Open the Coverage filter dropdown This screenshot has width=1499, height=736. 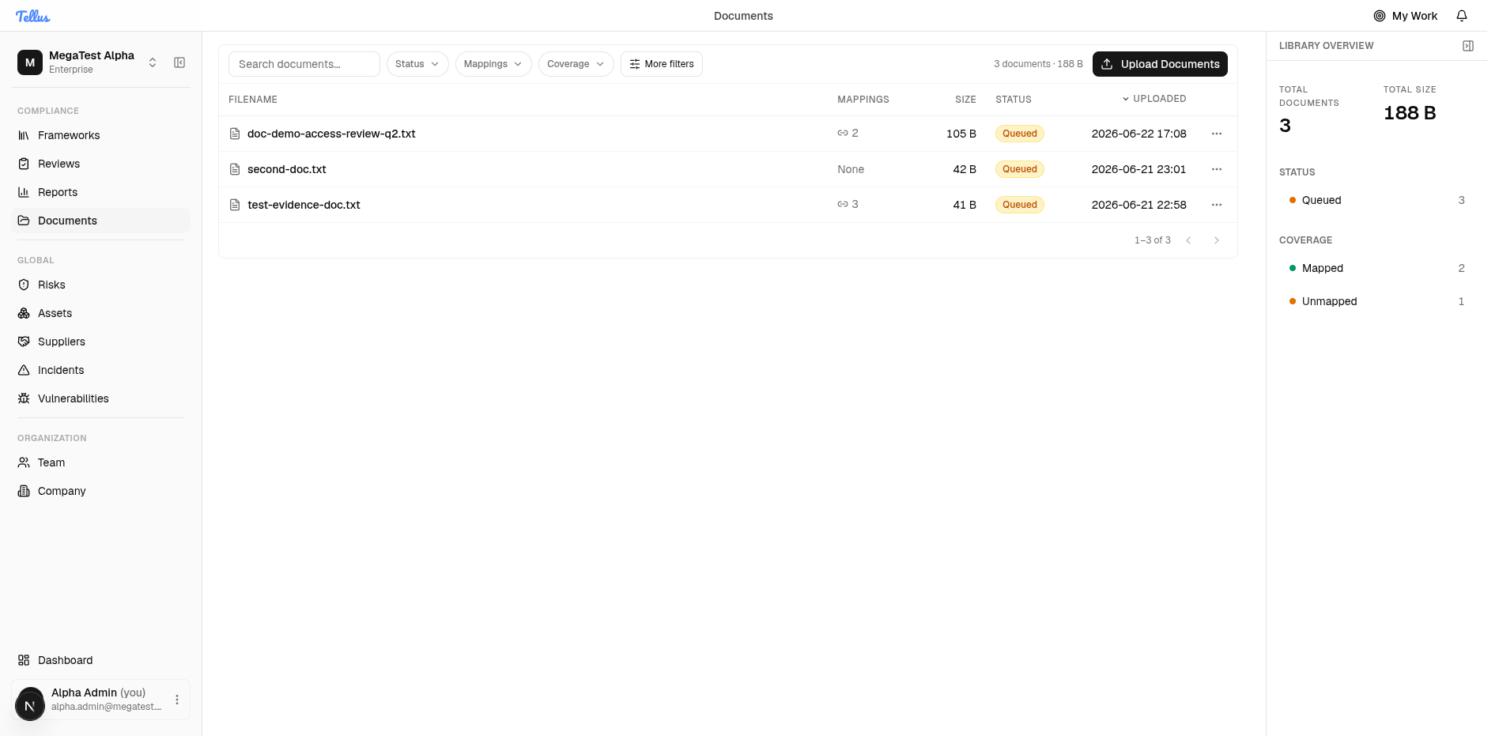576,64
